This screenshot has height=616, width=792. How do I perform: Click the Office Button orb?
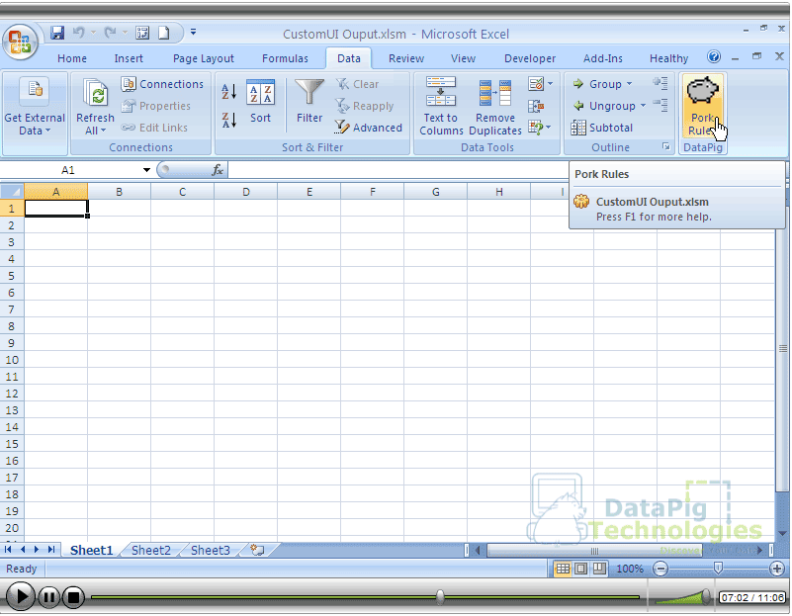click(20, 42)
